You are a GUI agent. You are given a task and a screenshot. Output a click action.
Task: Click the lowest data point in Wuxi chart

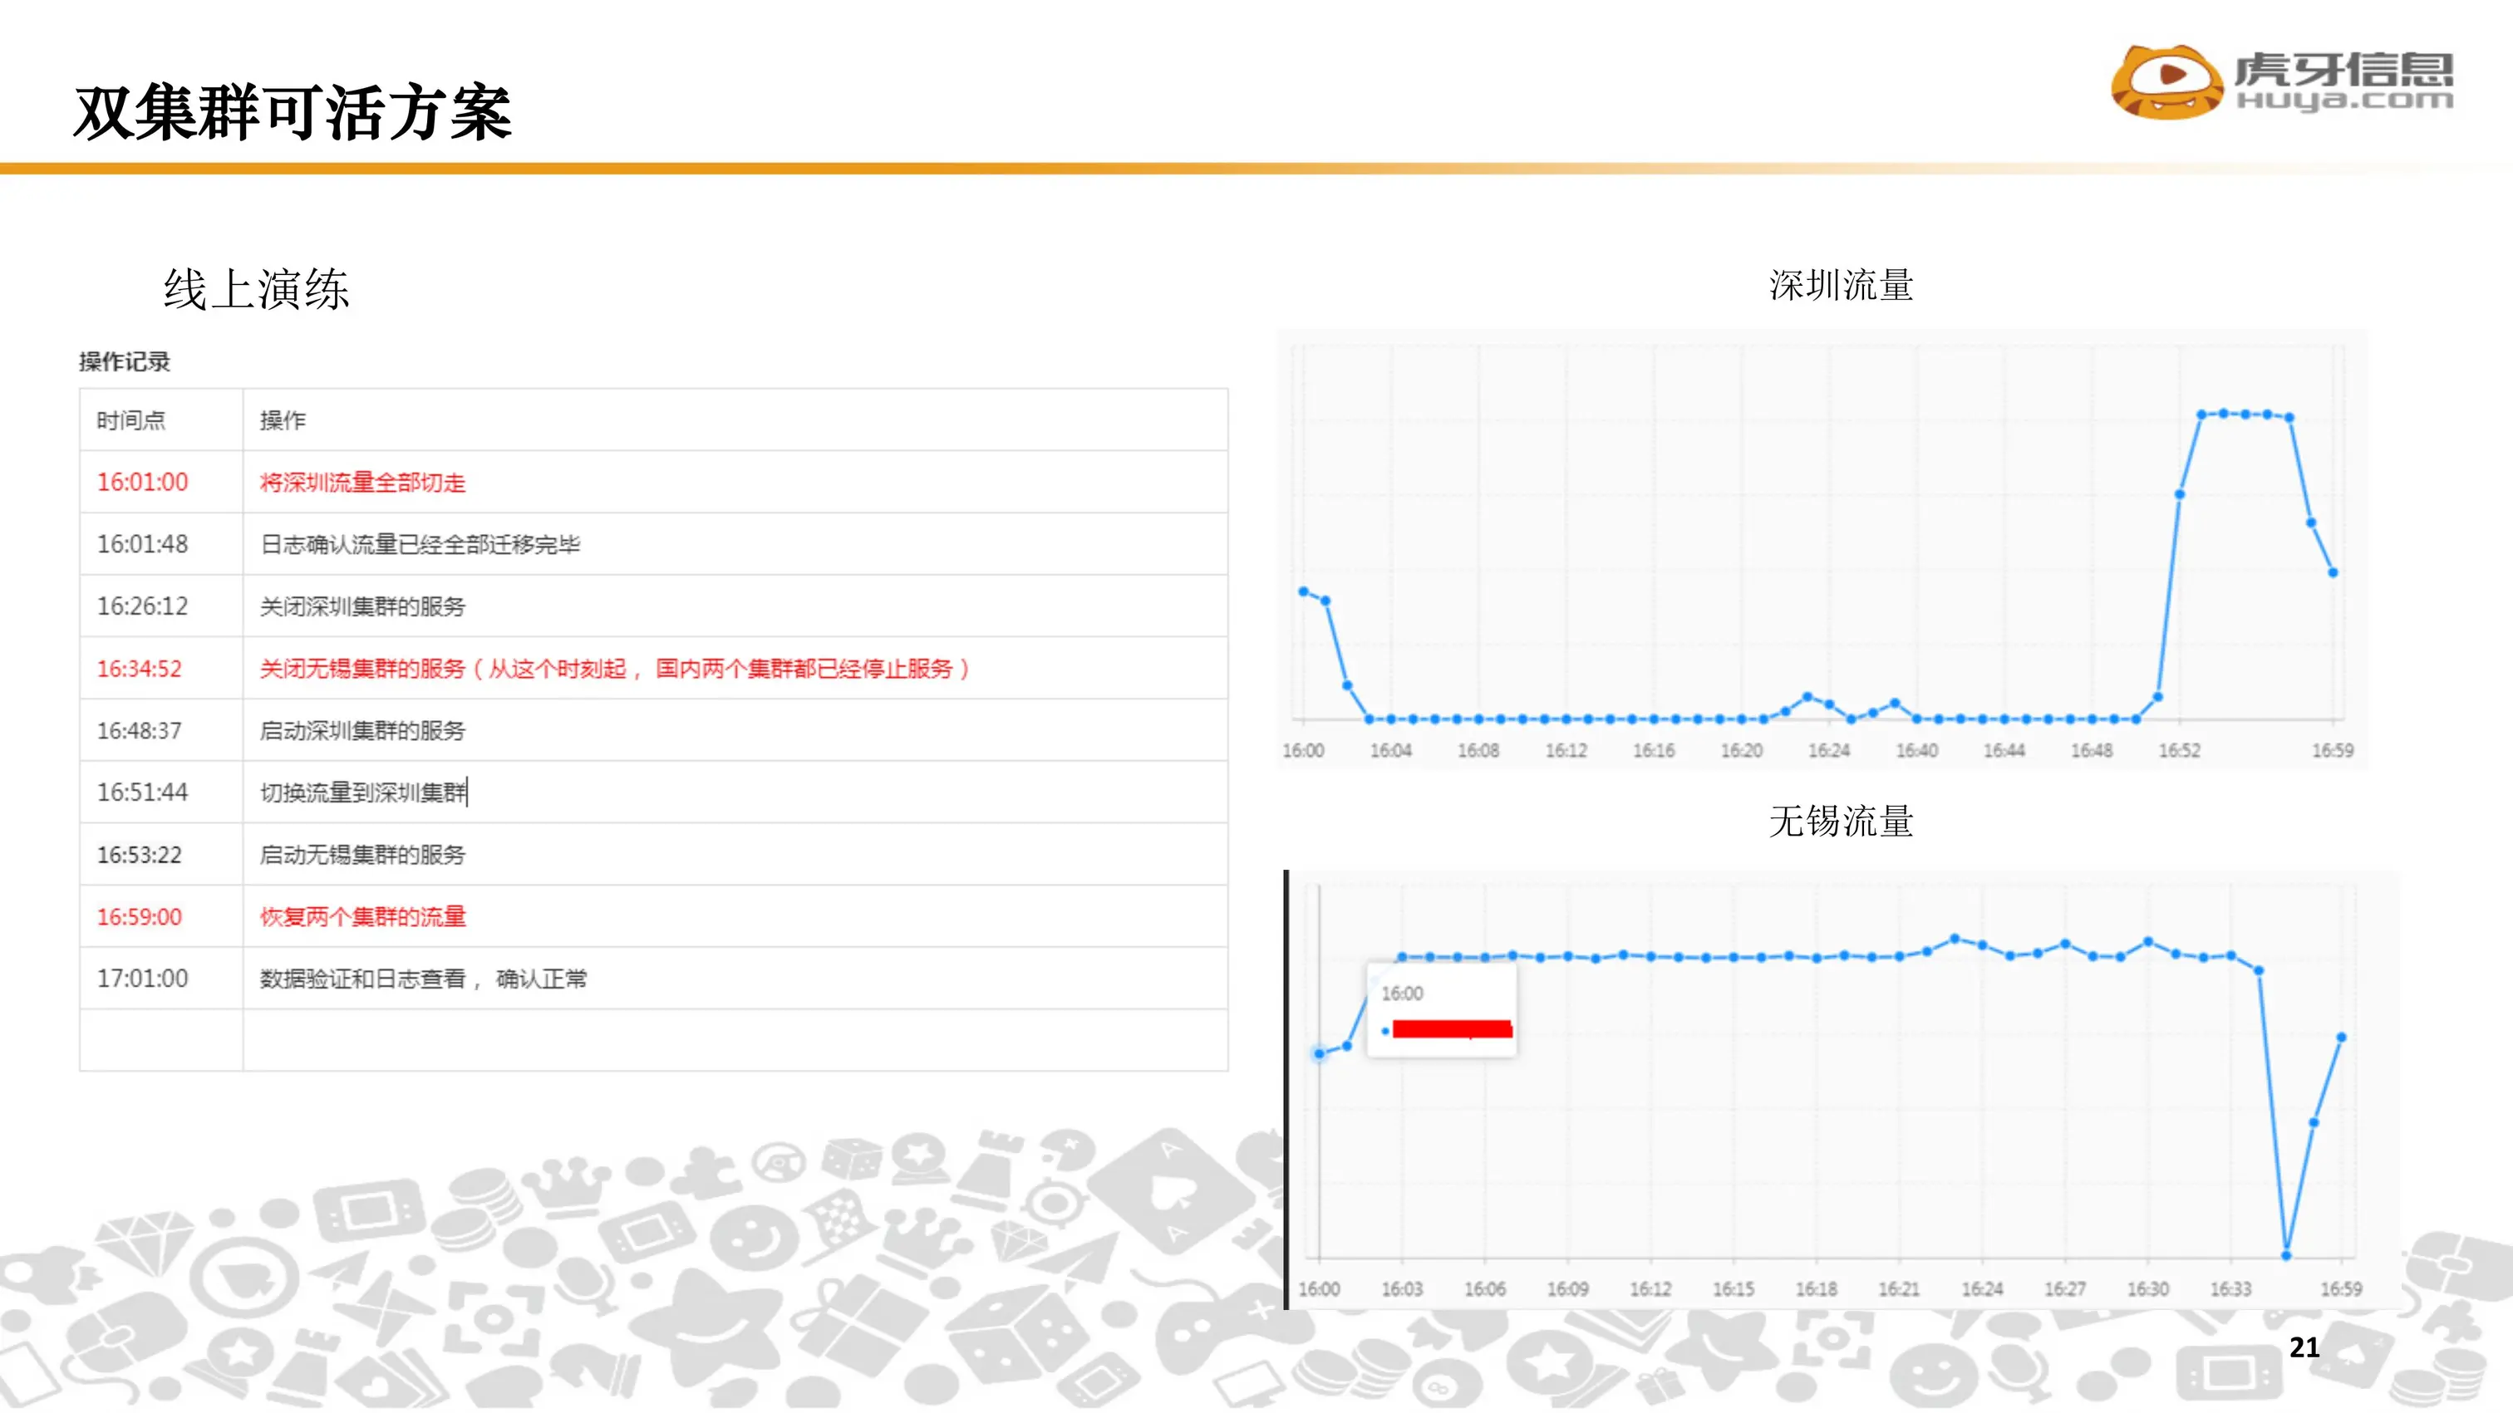pos(2285,1255)
